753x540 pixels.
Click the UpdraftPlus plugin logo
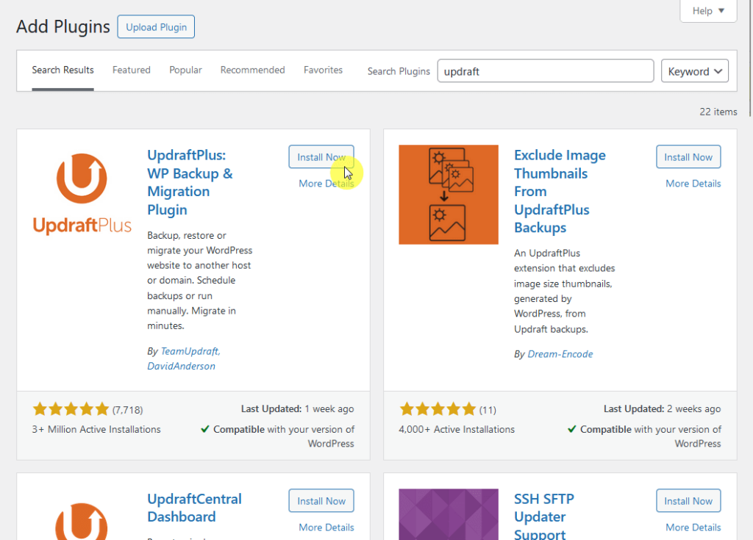point(82,195)
